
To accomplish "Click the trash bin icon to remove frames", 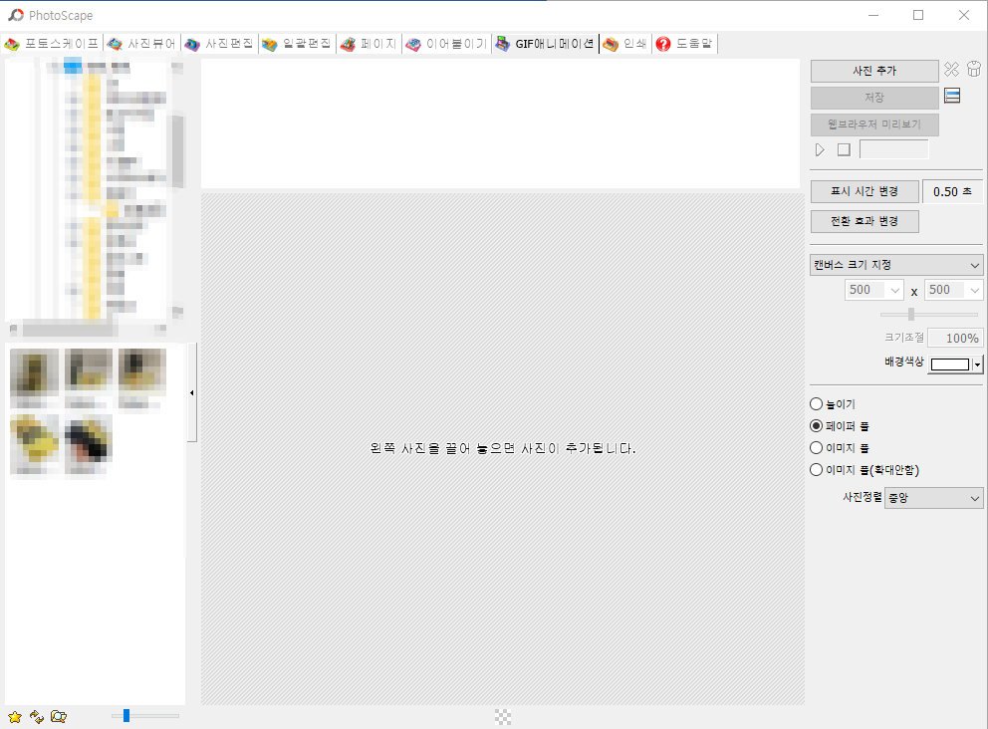I will pos(974,70).
